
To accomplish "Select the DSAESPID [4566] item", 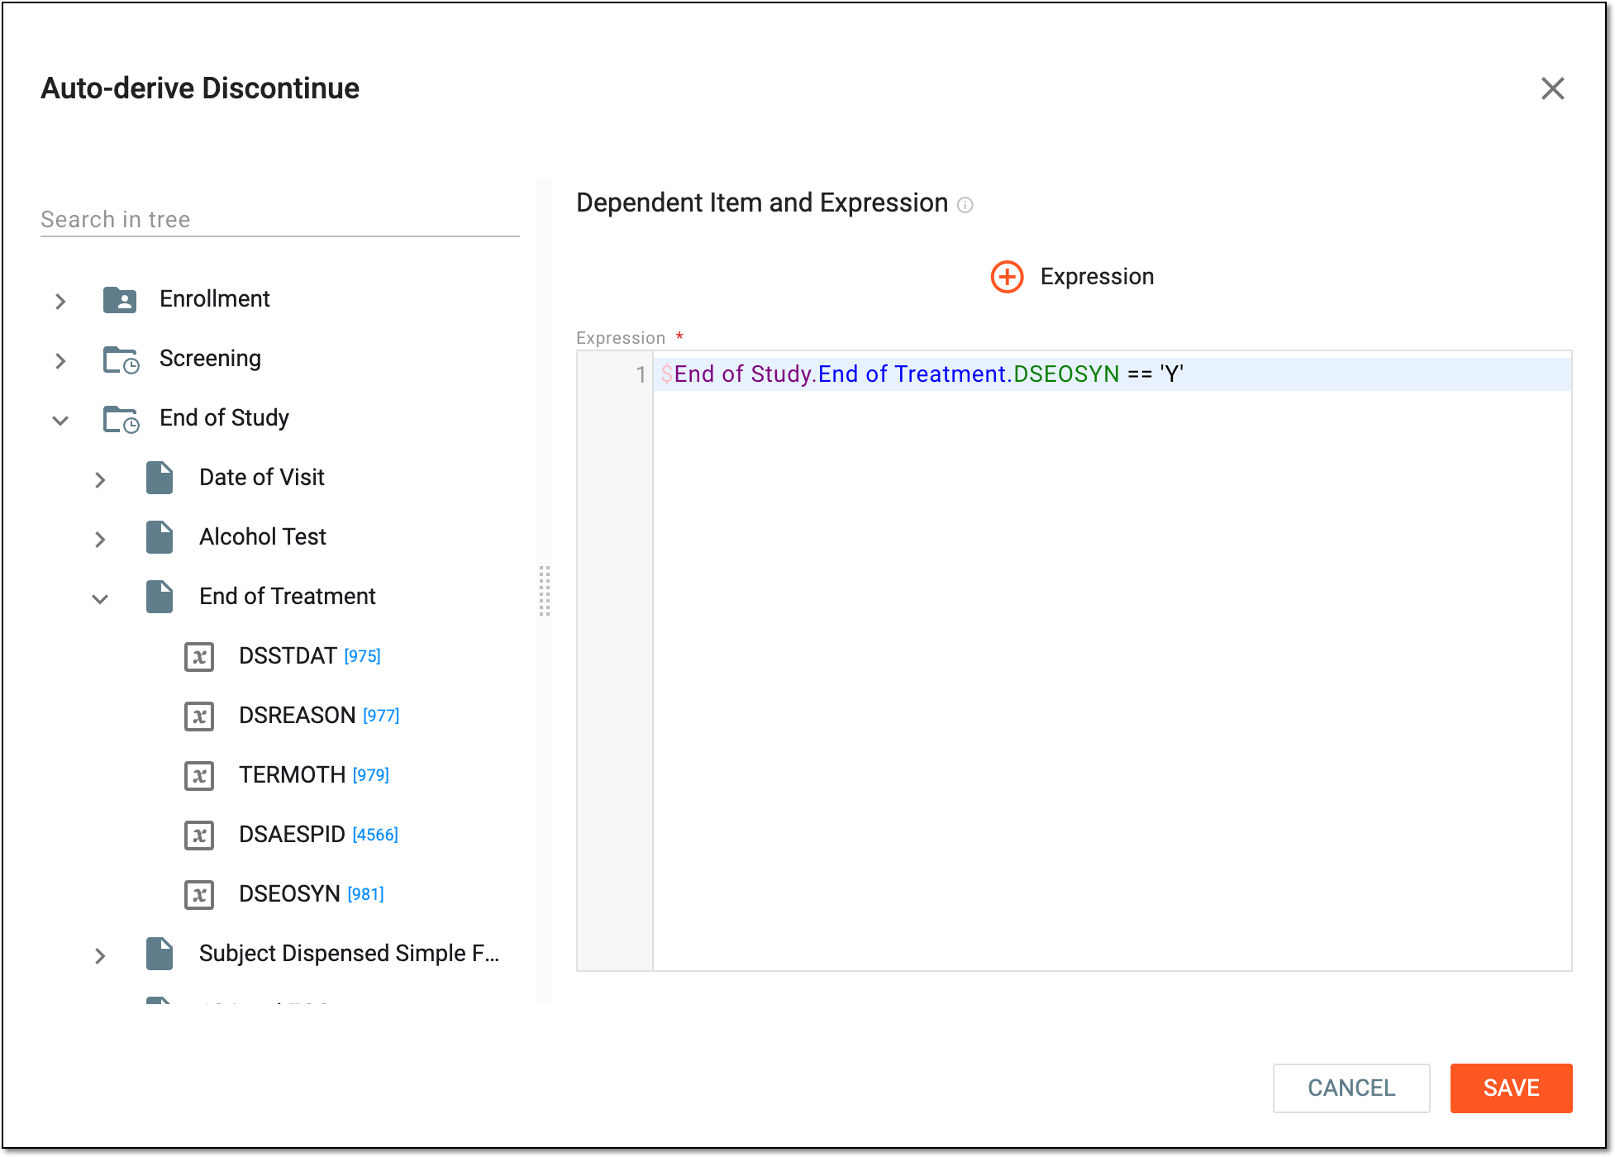I will pyautogui.click(x=318, y=835).
